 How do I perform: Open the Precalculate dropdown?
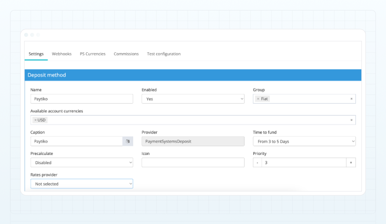82,163
